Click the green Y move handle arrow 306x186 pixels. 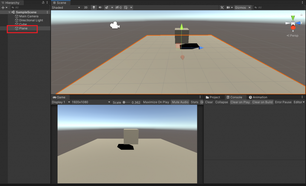click(x=181, y=27)
